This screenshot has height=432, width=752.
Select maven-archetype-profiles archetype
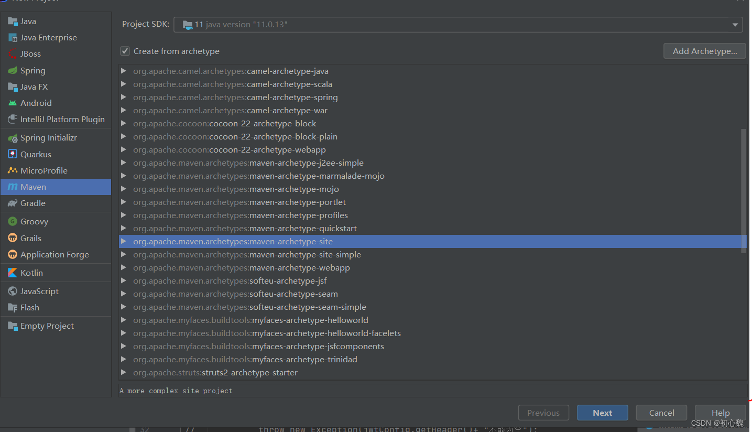[433, 215]
